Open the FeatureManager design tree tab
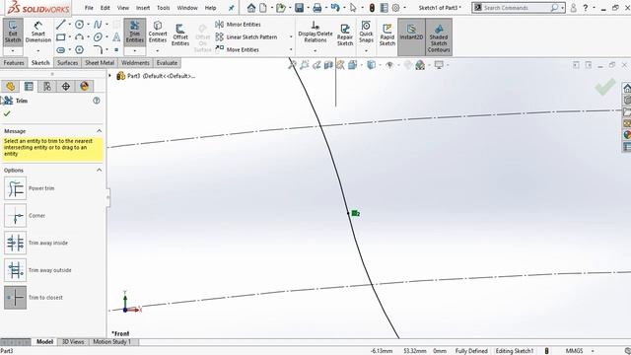631x355 pixels. [10, 86]
